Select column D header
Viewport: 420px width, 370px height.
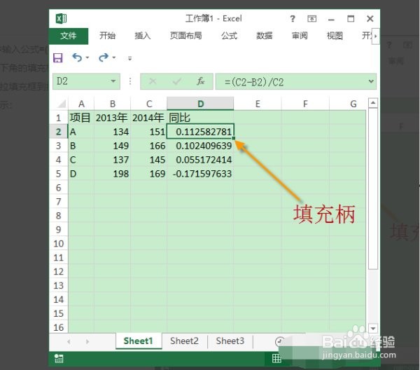click(200, 104)
